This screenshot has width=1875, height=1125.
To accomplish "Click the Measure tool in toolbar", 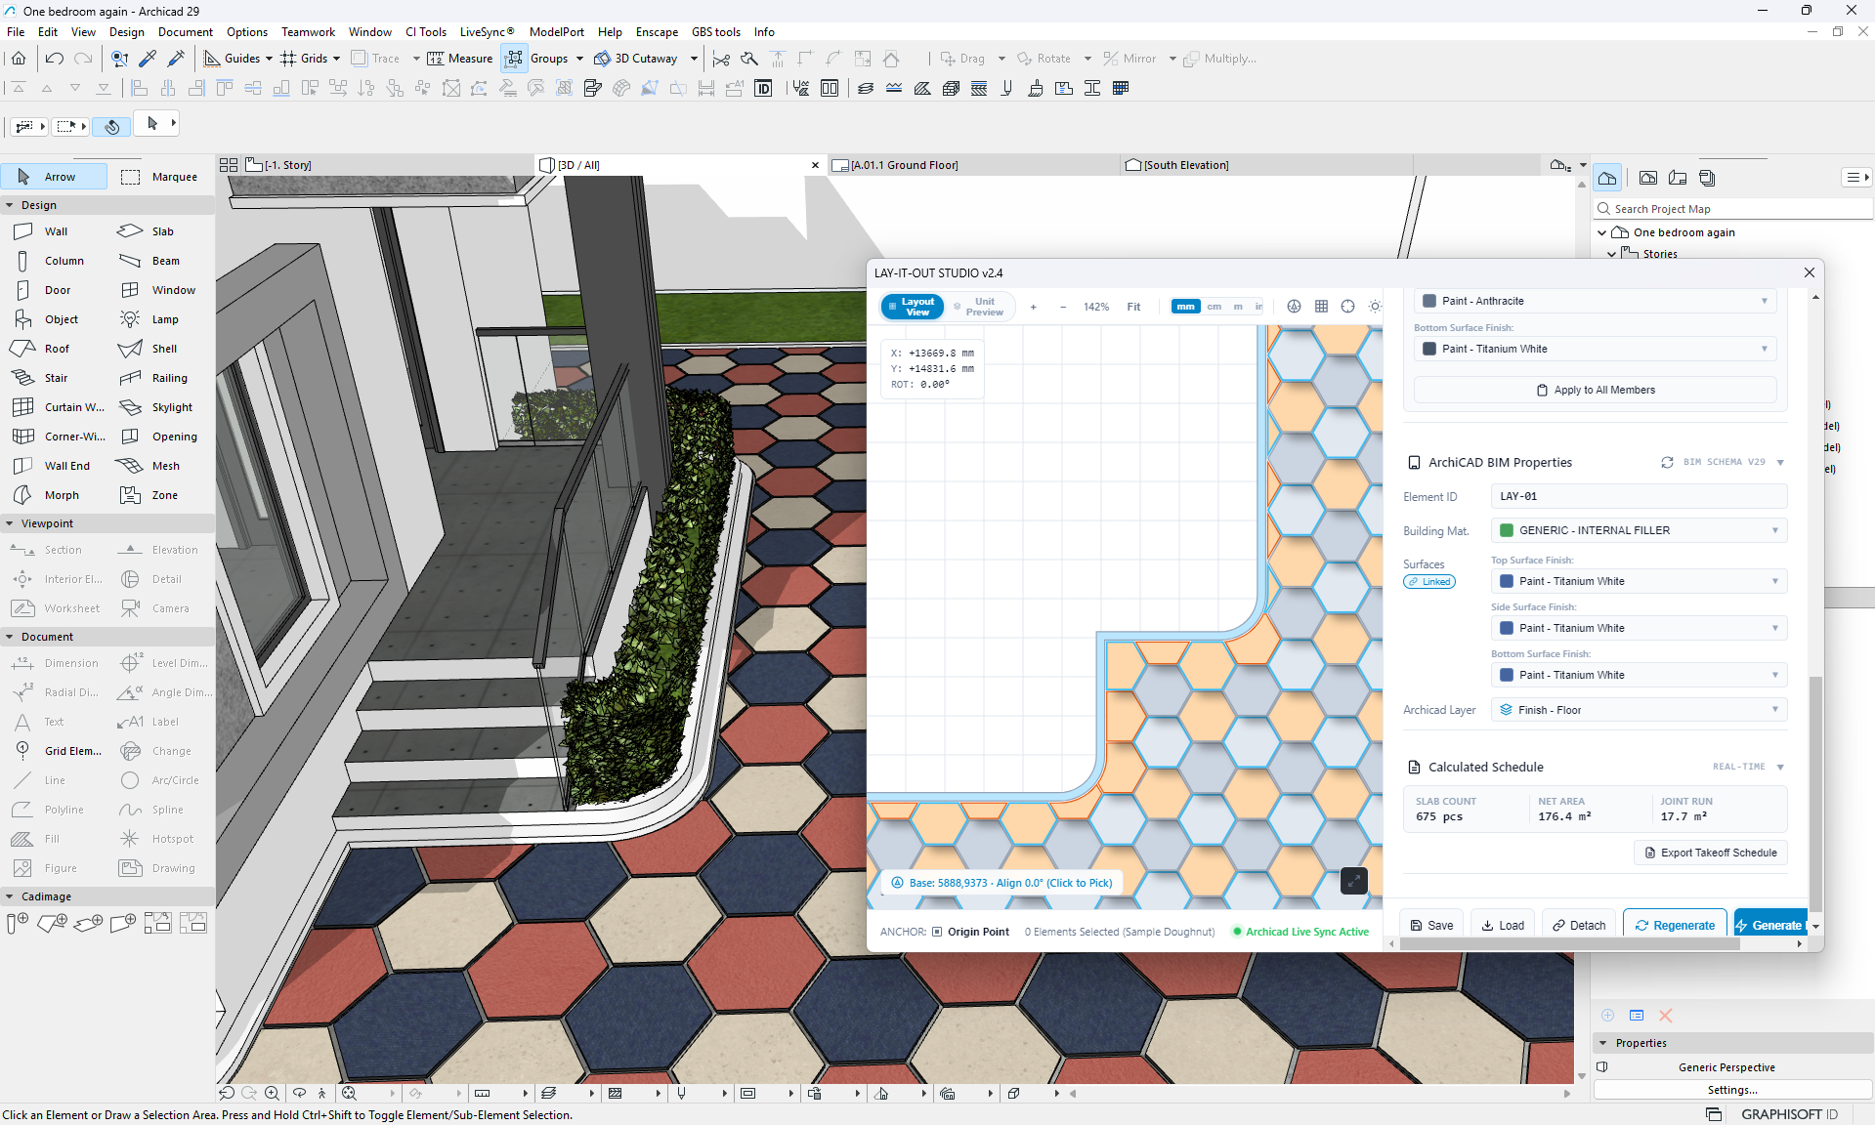I will tap(460, 59).
